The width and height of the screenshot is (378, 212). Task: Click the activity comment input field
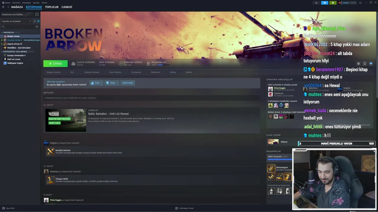pyautogui.click(x=151, y=98)
